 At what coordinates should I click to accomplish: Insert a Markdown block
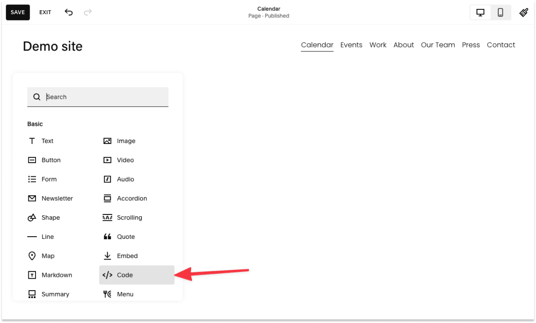55,275
